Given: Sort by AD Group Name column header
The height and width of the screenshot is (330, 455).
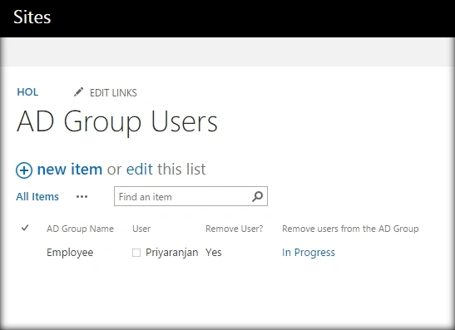Looking at the screenshot, I should click(x=80, y=229).
